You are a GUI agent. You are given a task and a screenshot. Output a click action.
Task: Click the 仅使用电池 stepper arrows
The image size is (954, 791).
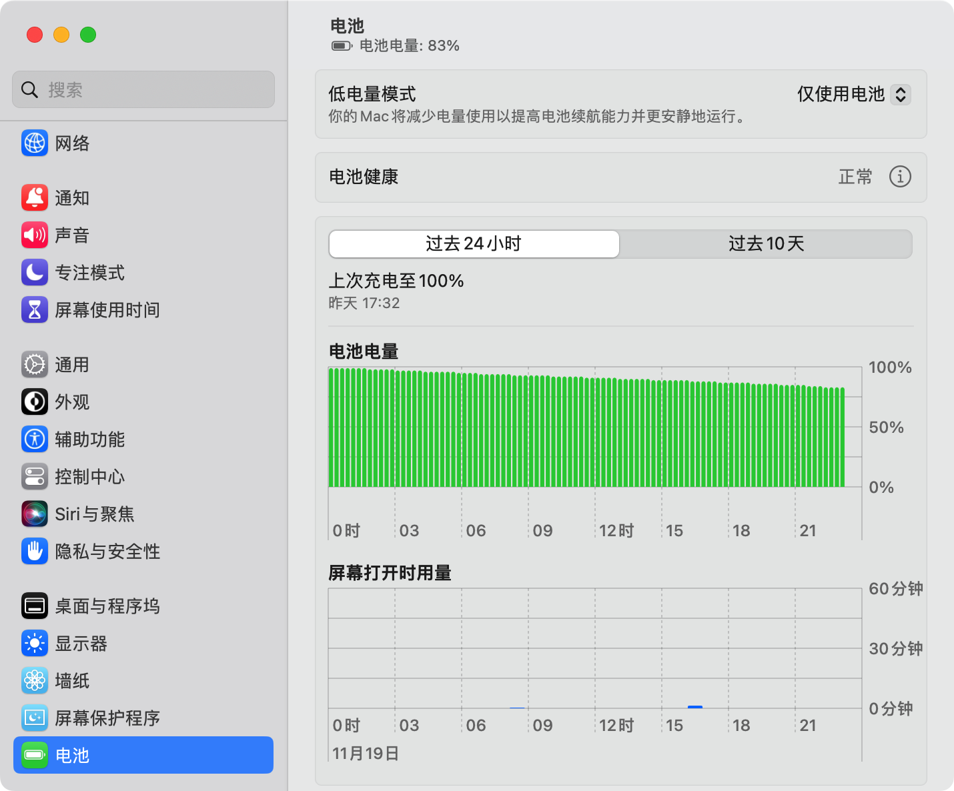pos(901,95)
